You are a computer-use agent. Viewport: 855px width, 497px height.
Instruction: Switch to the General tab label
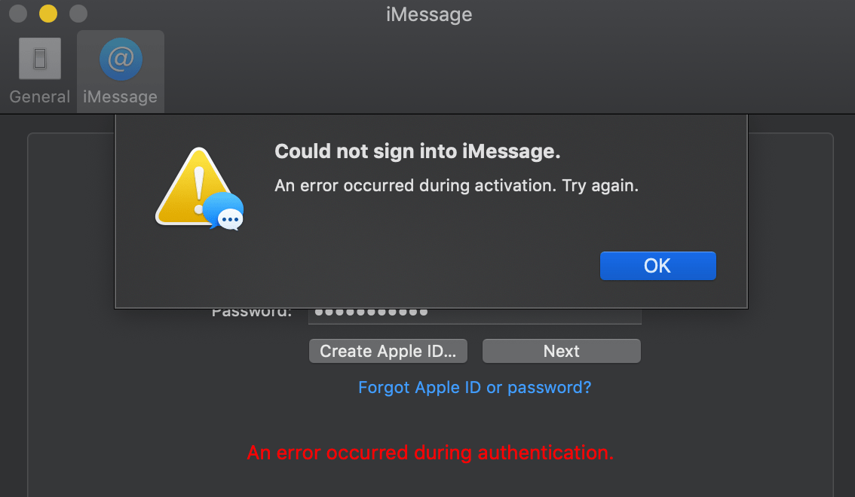pos(40,96)
